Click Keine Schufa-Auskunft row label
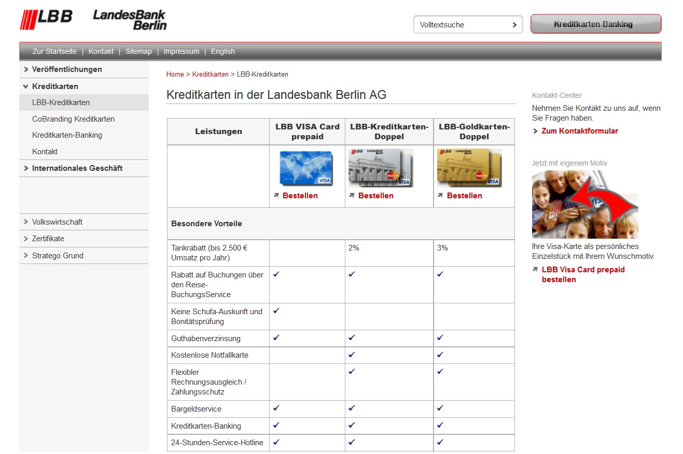The image size is (683, 454). click(x=217, y=316)
